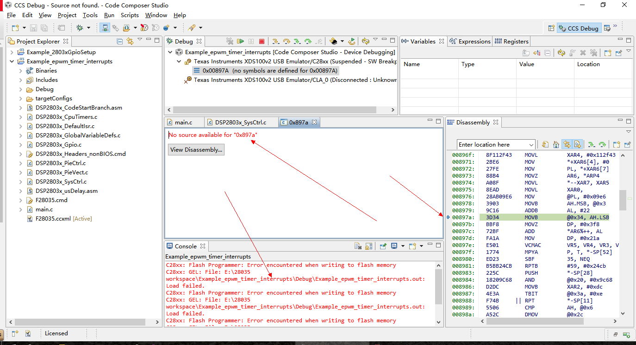636x345 pixels.
Task: Click the Open Perspective icon
Action: [551, 28]
